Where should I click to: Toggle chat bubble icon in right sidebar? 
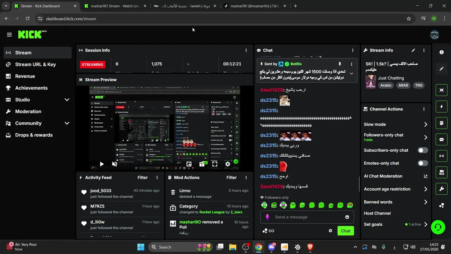441,139
